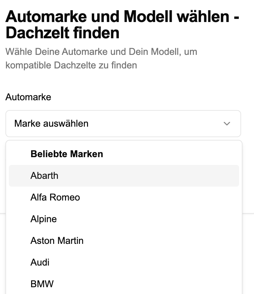Click the Alpine entry below Alfa Romeo
Image resolution: width=254 pixels, height=294 pixels.
tap(43, 219)
